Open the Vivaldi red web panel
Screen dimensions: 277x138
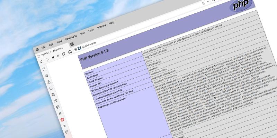coord(62,119)
